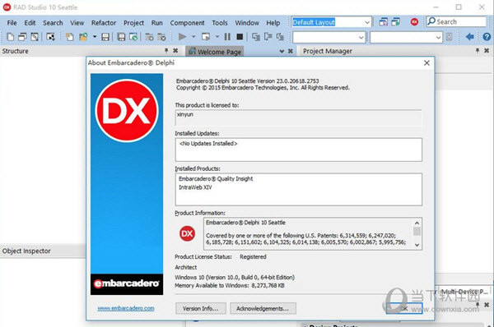
Task: Click the New Items toolbar icon
Action: 11,37
